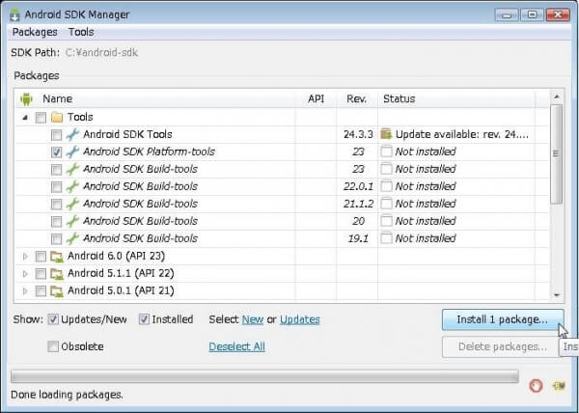Toggle the Installed show checkbox
The image size is (579, 413).
pyautogui.click(x=144, y=319)
